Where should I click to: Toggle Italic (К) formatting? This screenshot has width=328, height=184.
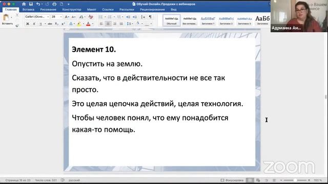(x=34, y=24)
